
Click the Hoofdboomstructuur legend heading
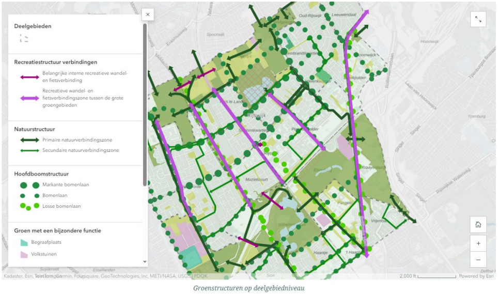tap(41, 174)
